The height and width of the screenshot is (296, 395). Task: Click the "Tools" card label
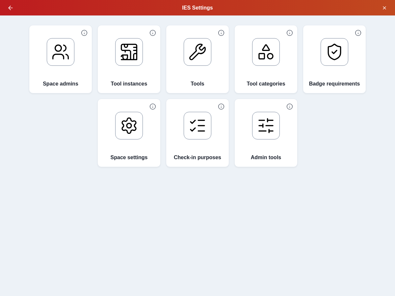tap(197, 84)
